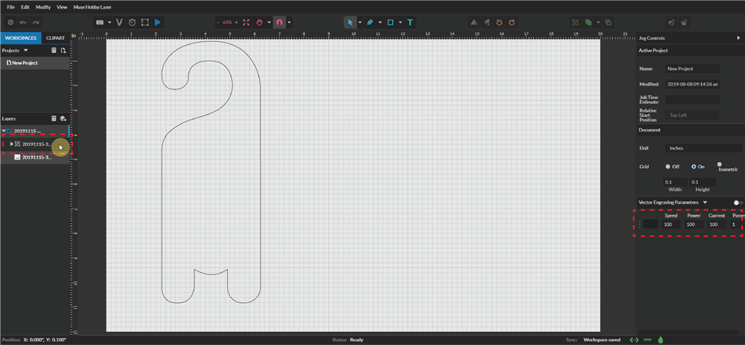Viewport: 745px width, 345px height.
Task: Toggle the magnet snap tool
Action: 279,23
